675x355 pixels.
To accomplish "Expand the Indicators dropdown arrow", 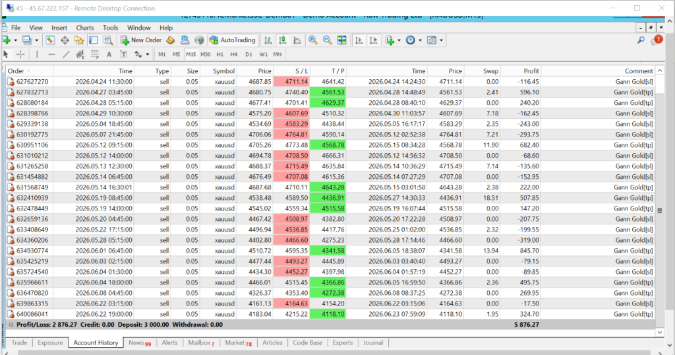I will point(399,40).
